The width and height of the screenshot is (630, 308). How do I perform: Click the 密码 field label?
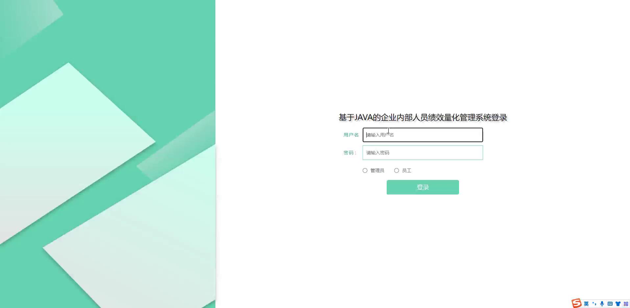tap(350, 153)
